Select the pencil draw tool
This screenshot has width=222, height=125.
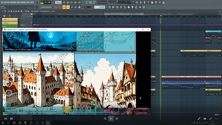9,11
